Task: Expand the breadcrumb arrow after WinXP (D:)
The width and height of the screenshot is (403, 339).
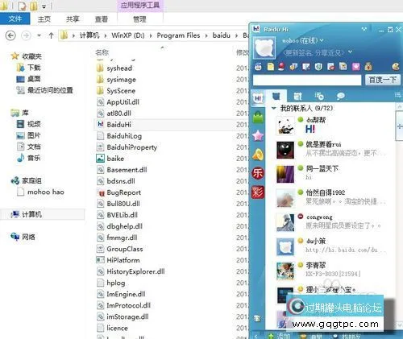Action: pos(151,35)
